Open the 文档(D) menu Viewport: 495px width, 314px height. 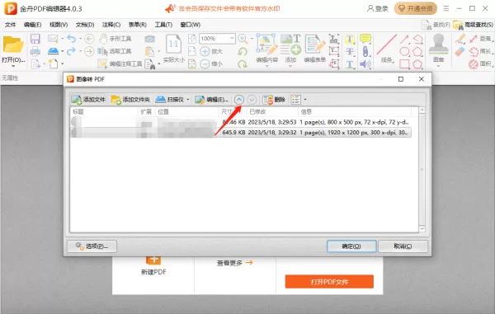[85, 25]
